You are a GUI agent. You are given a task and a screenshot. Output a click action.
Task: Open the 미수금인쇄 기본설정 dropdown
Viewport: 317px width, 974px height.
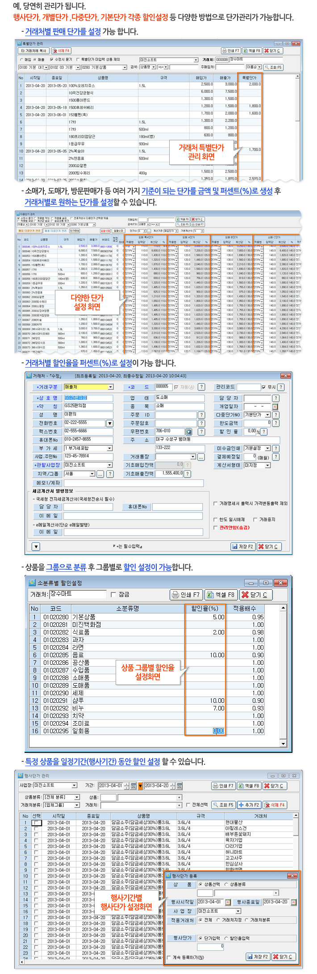point(268,448)
